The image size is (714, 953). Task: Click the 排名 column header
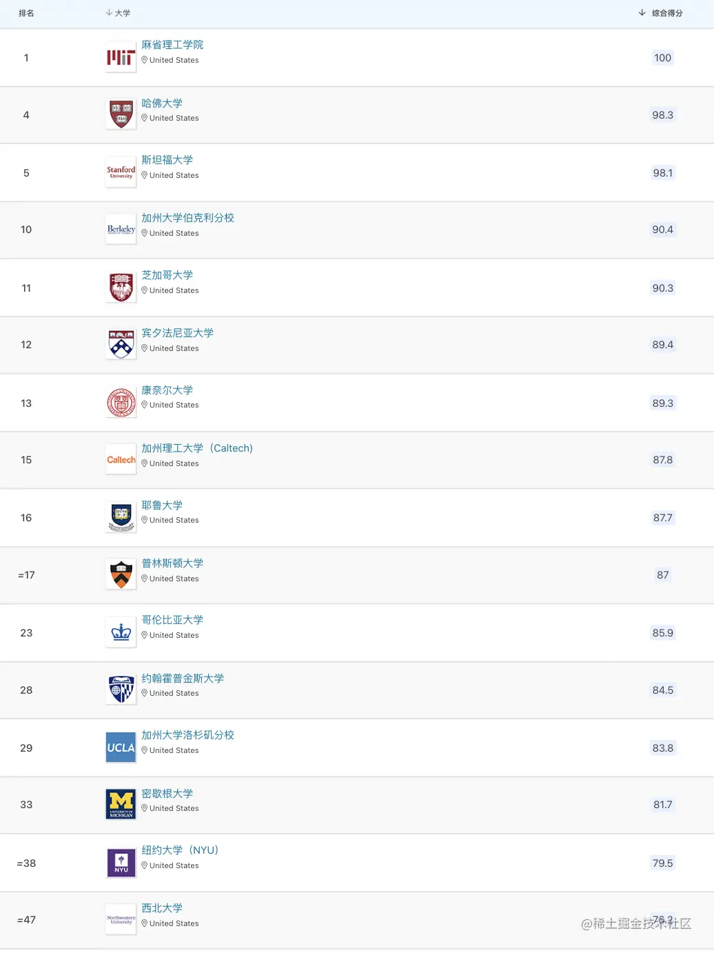tap(26, 13)
